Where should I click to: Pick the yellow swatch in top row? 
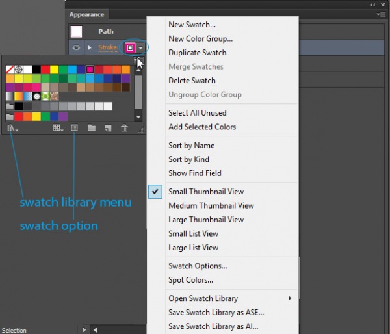55,70
